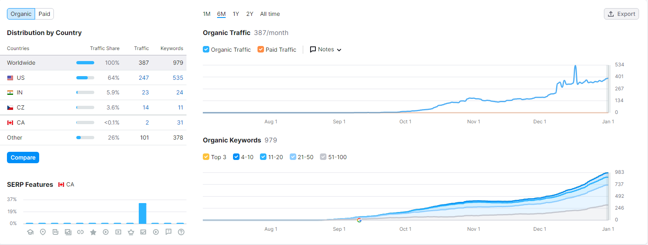Click the crown SERP feature icon
Viewport: 648px width, 245px height.
pyautogui.click(x=131, y=232)
